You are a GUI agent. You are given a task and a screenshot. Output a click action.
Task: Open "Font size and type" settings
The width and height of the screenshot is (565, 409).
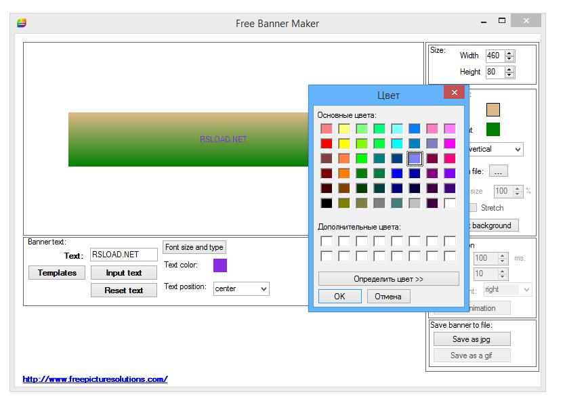[194, 247]
